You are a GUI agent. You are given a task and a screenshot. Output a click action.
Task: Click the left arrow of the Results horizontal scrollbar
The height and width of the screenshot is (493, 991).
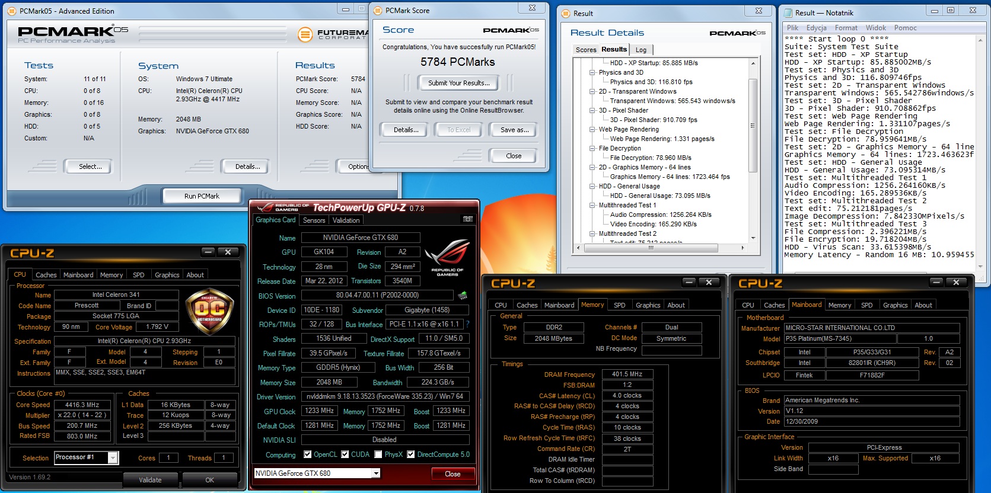coord(579,248)
